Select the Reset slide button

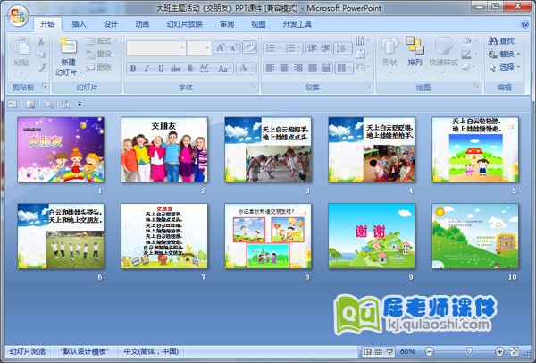point(99,54)
